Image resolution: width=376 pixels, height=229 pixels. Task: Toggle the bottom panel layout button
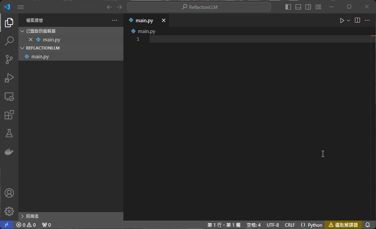point(298,7)
